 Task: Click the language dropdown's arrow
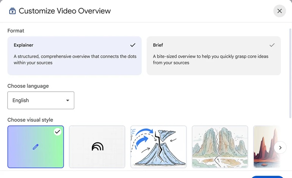(68, 100)
